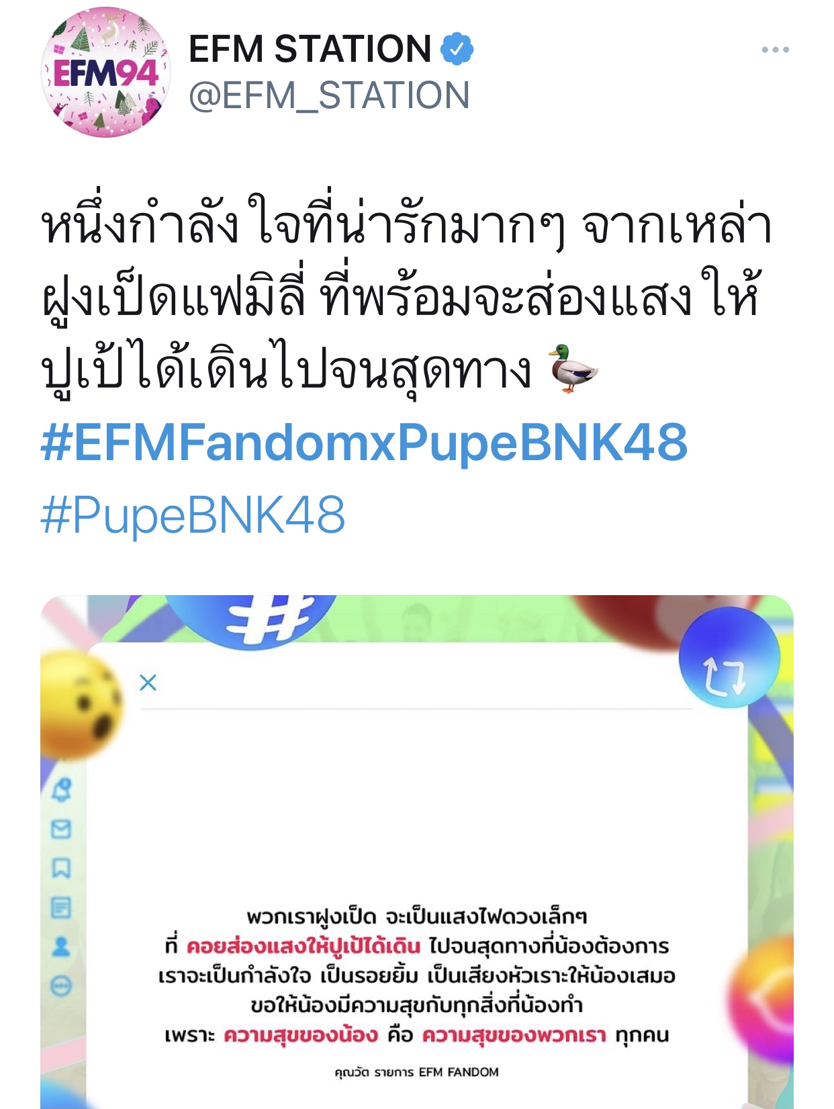Click the blue verified badge
The image size is (834, 1109).
[x=457, y=49]
